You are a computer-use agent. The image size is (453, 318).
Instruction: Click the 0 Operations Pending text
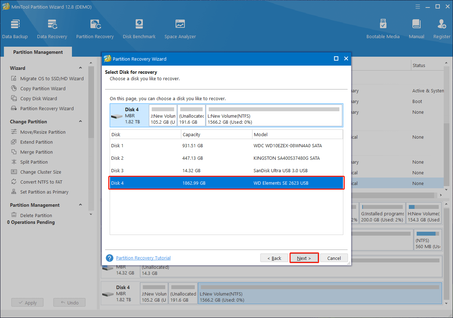pos(31,222)
